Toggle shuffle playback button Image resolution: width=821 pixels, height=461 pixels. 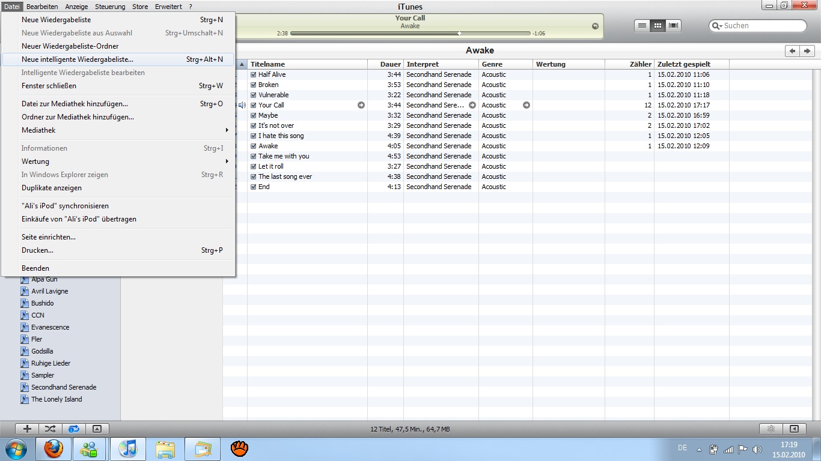click(x=50, y=429)
